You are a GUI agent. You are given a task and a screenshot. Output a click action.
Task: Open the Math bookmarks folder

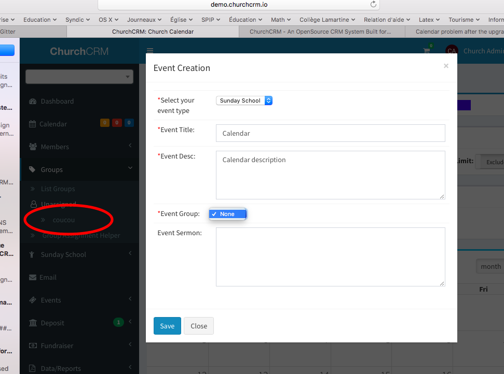click(281, 20)
